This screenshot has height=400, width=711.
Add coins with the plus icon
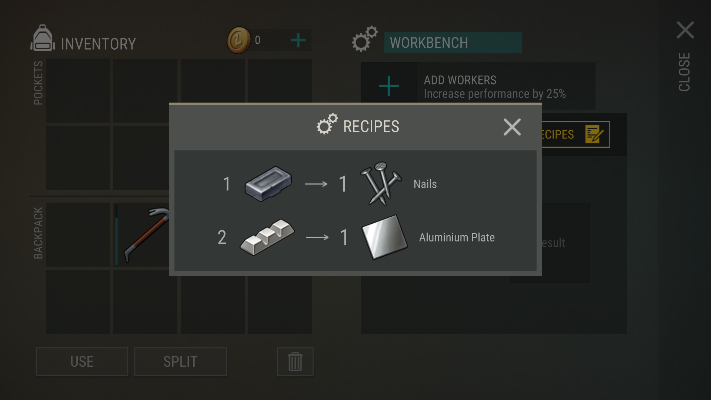coord(298,40)
